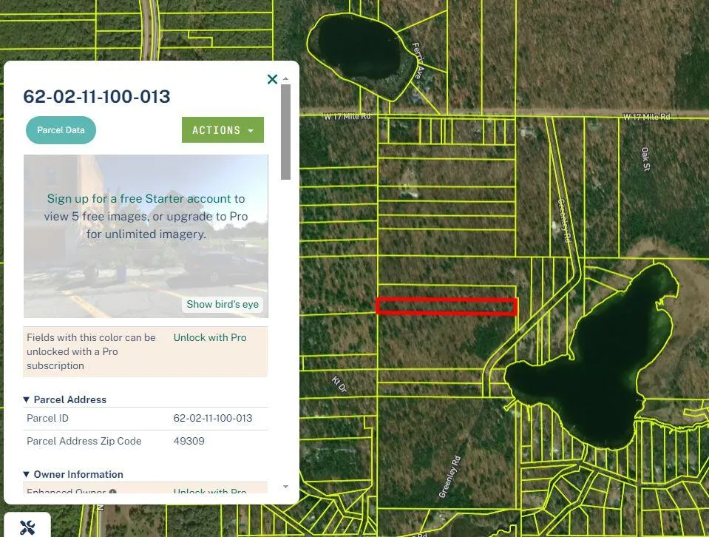Click the info icon beside Enhanced Owner
The height and width of the screenshot is (537, 709).
pos(113,492)
